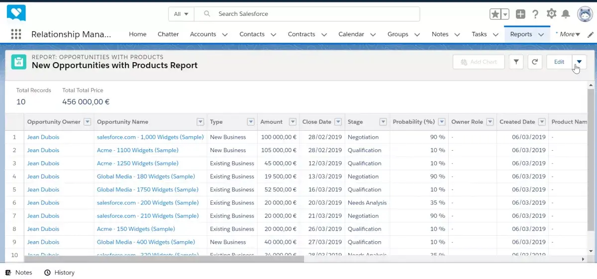Image resolution: width=597 pixels, height=279 pixels.
Task: Open Created Date column menu arrow
Action: tap(542, 122)
